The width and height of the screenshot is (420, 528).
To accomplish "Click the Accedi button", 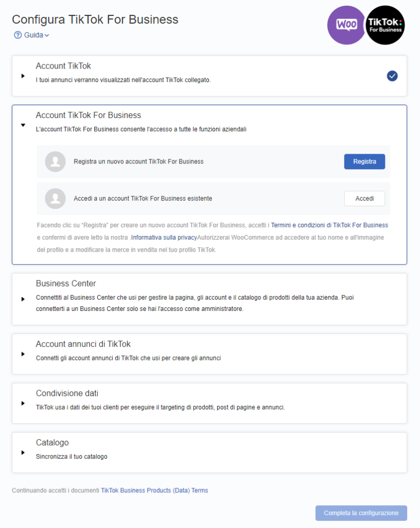I will (x=364, y=199).
